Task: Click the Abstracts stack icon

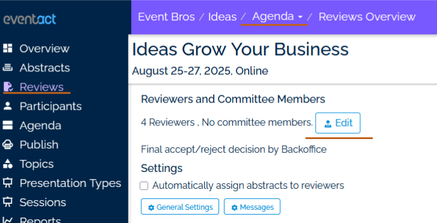Action: click(8, 68)
